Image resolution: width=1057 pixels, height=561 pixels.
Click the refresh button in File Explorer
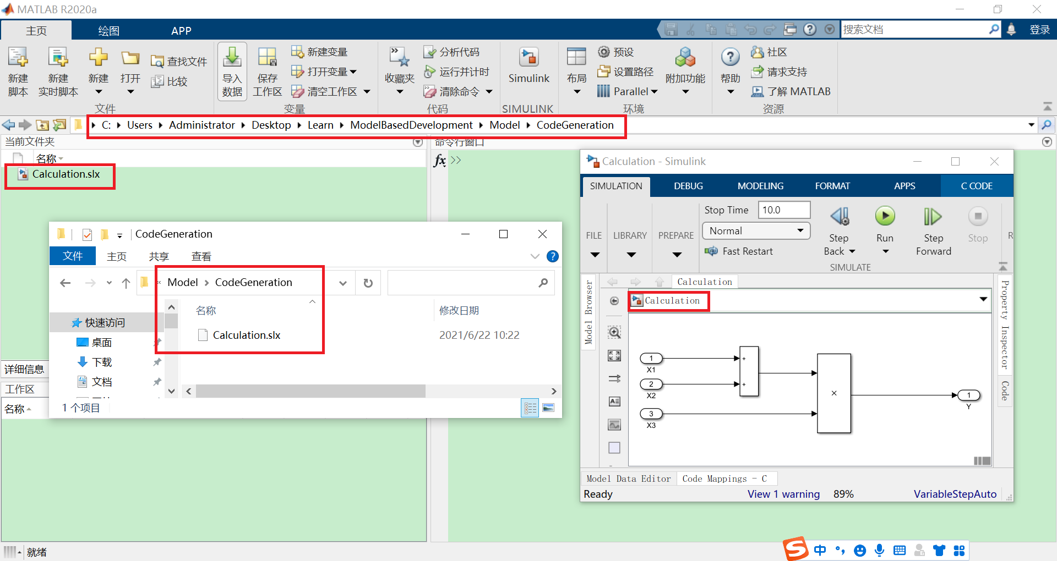point(368,283)
